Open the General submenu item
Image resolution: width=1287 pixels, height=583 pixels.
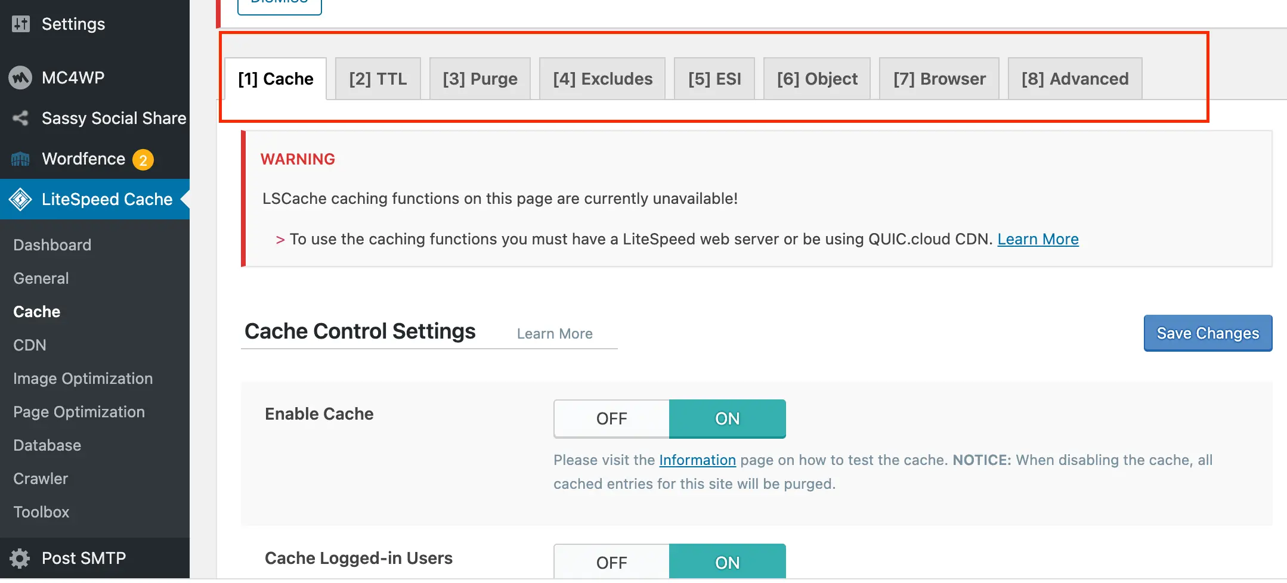(41, 278)
